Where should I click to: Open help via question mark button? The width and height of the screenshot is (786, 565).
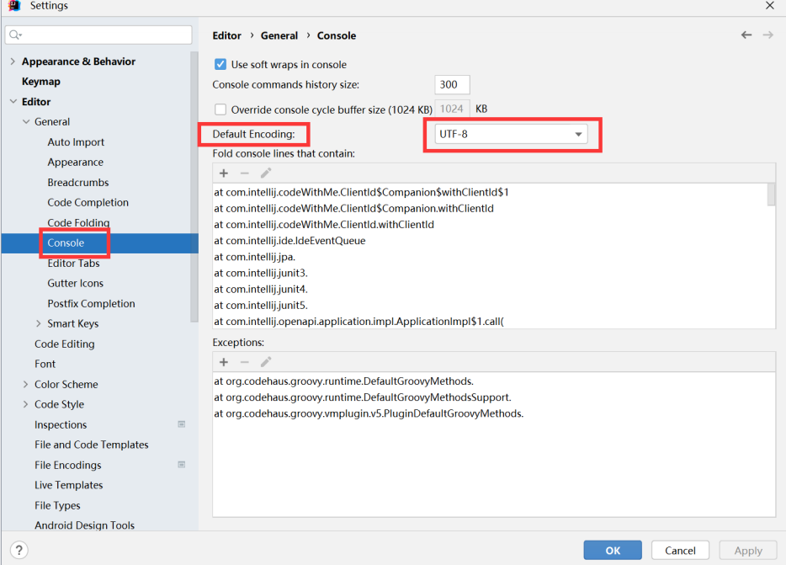point(19,550)
